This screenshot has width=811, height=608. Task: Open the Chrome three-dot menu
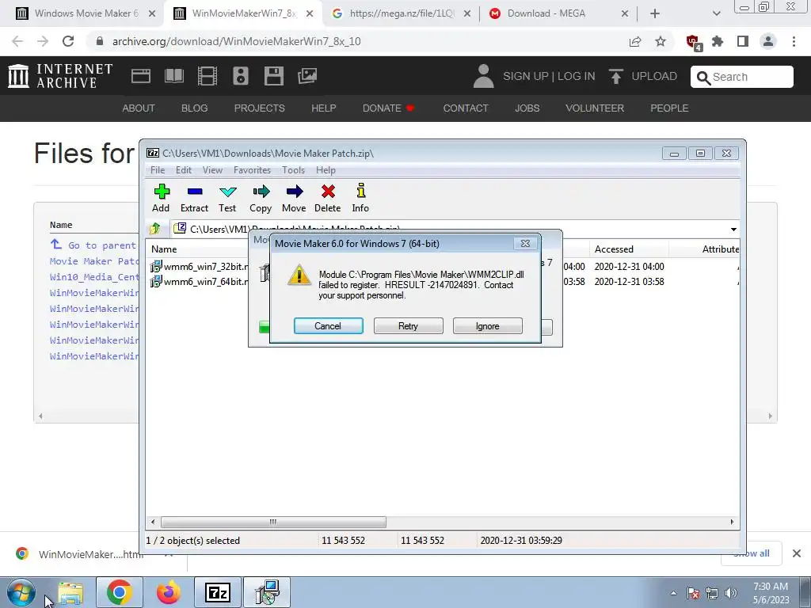tap(794, 41)
